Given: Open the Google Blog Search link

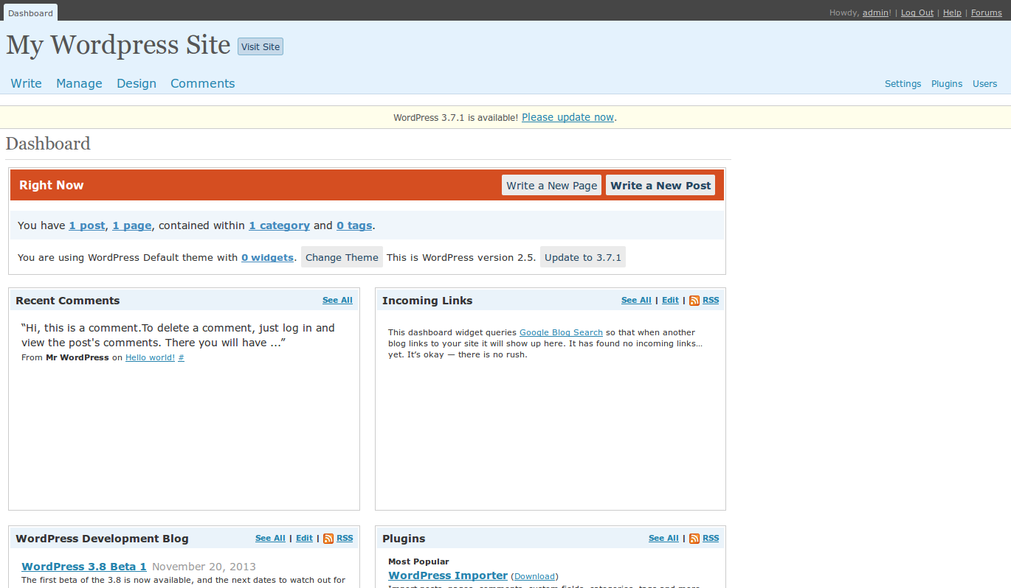Looking at the screenshot, I should click(x=561, y=332).
